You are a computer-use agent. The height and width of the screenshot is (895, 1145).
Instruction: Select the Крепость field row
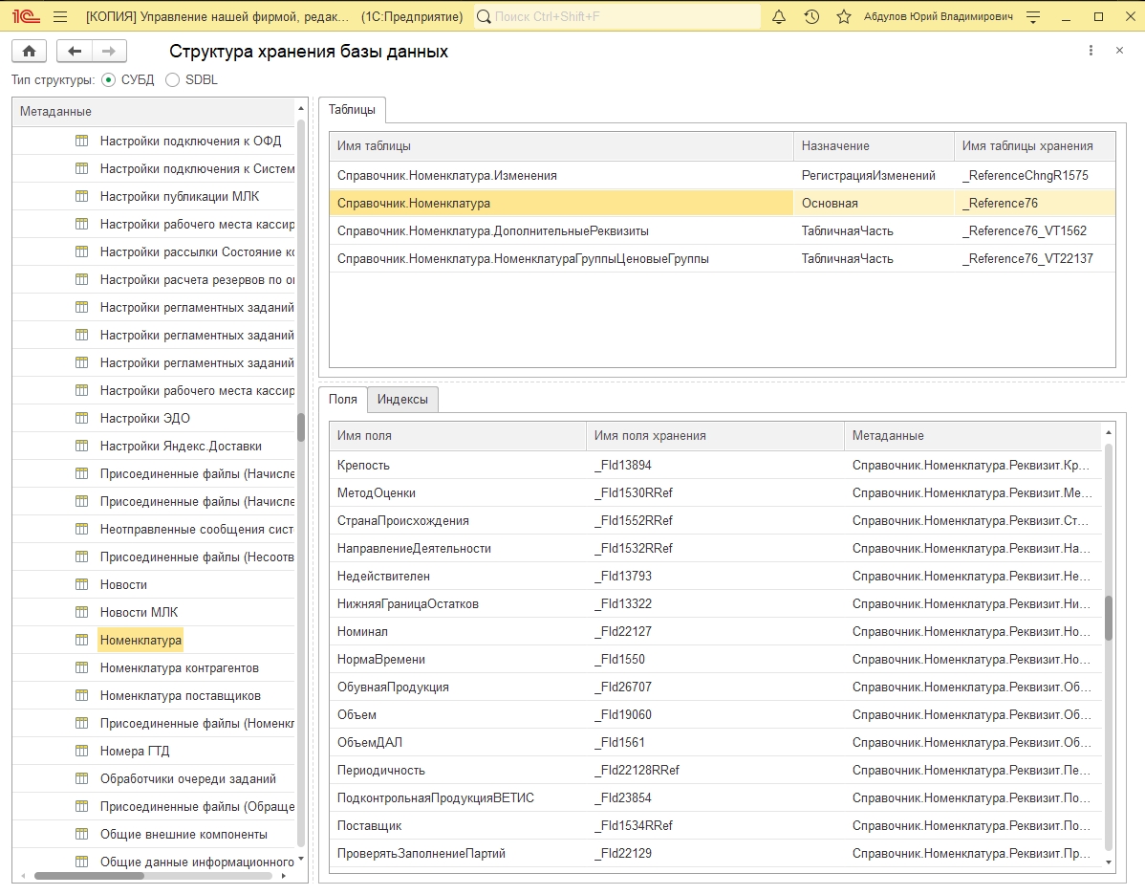point(715,466)
